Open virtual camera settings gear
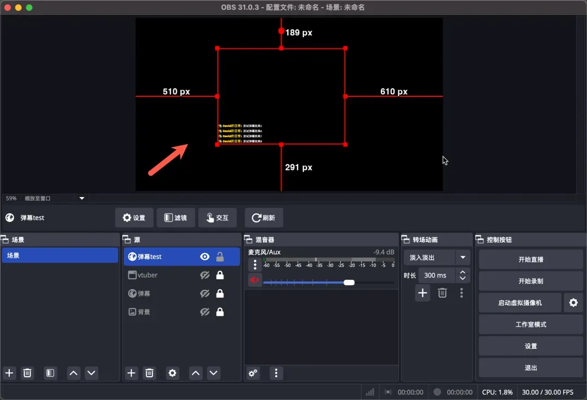The width and height of the screenshot is (587, 400). [573, 303]
